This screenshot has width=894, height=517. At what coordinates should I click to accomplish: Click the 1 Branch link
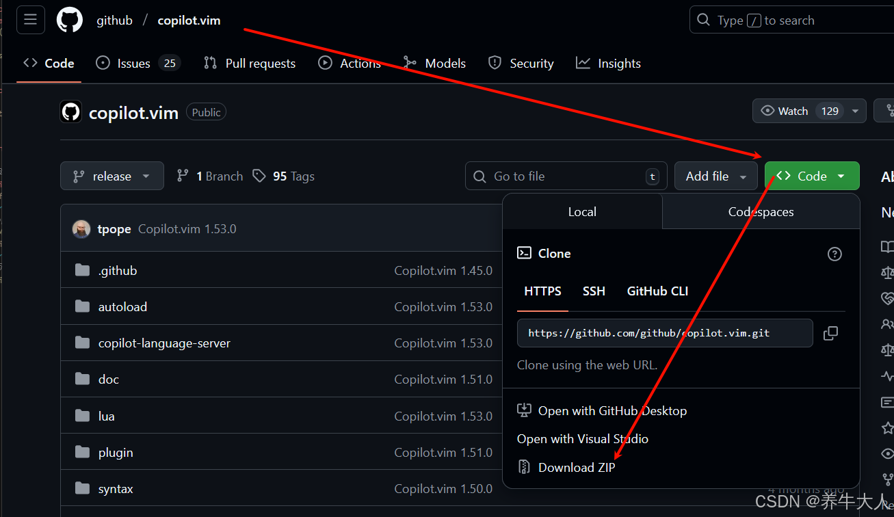point(209,176)
